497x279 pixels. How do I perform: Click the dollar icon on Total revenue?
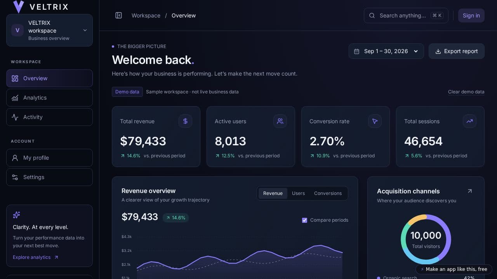185,121
